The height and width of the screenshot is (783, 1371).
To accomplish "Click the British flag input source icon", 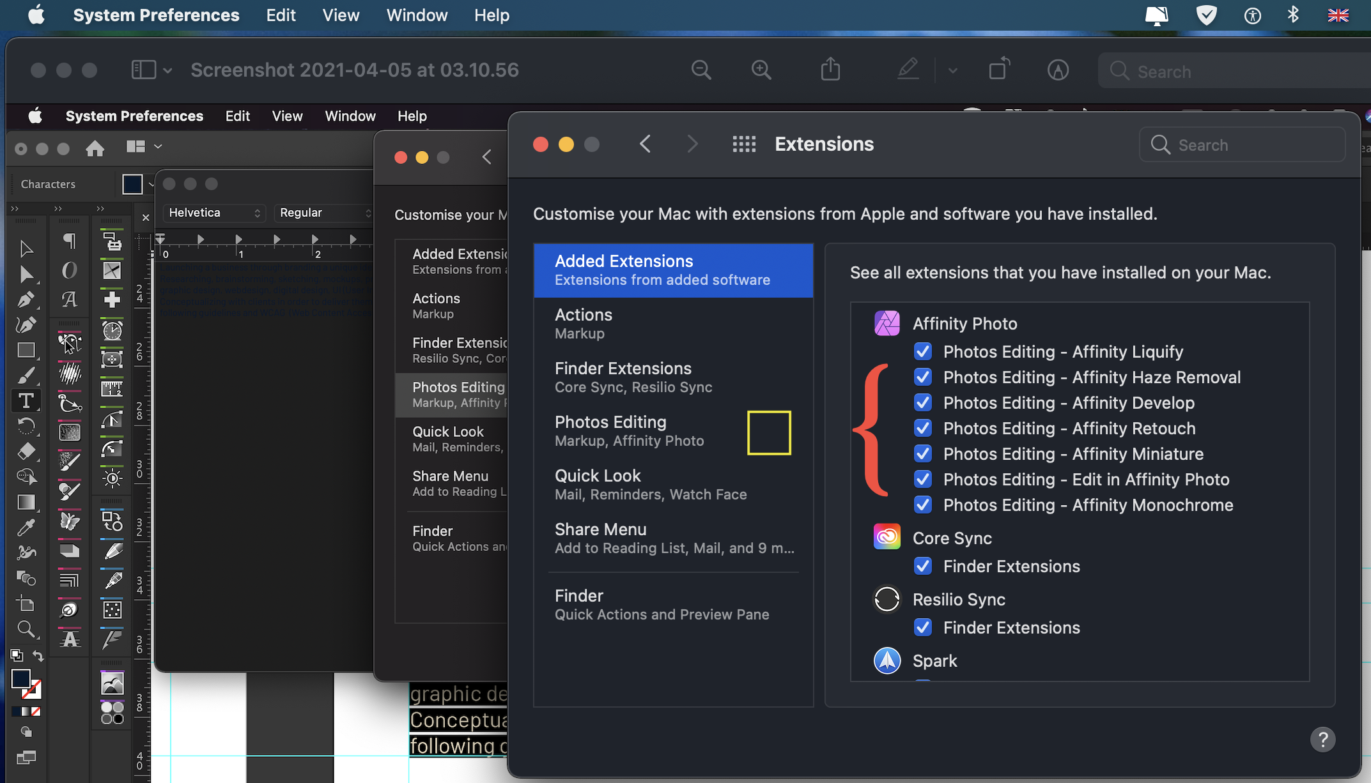I will pyautogui.click(x=1338, y=15).
